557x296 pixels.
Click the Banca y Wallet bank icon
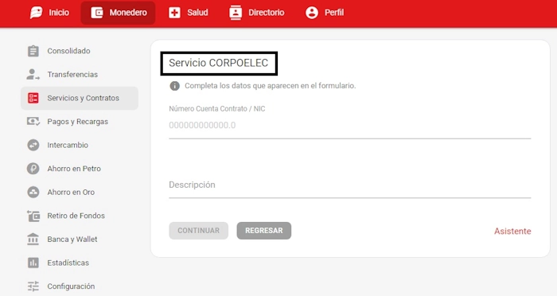click(x=33, y=240)
